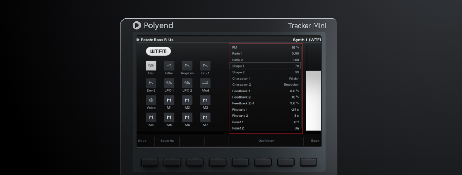Select the M5 macro tile
The image size is (462, 175).
169,117
